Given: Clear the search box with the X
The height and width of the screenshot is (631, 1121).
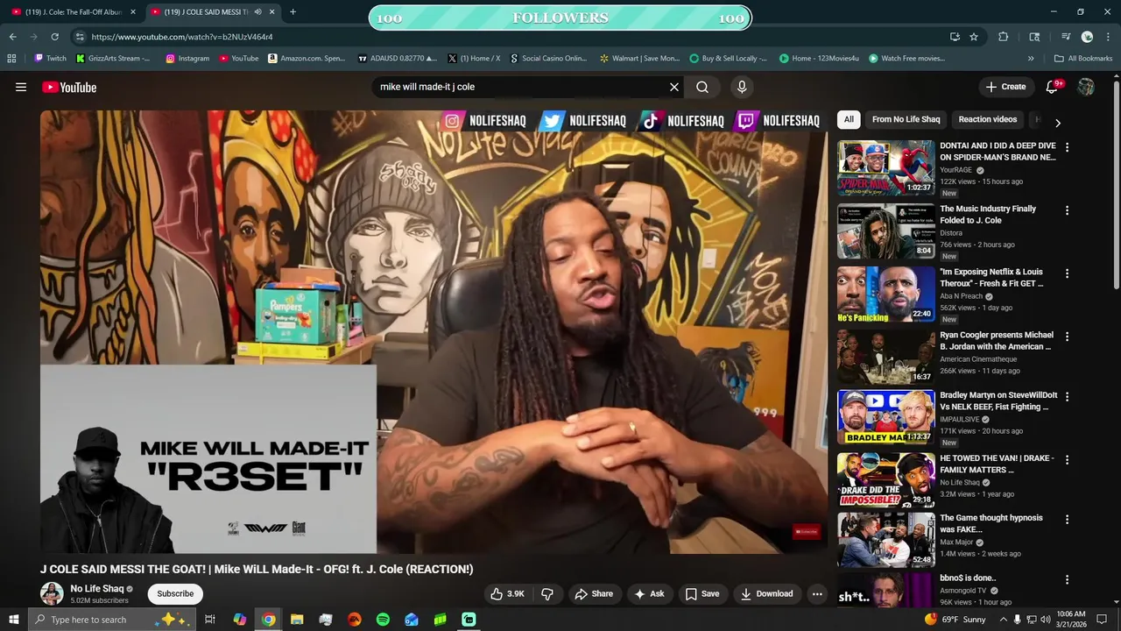Looking at the screenshot, I should coord(674,87).
